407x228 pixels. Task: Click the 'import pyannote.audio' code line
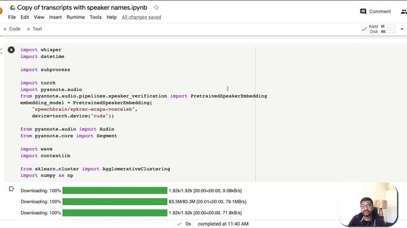click(51, 89)
